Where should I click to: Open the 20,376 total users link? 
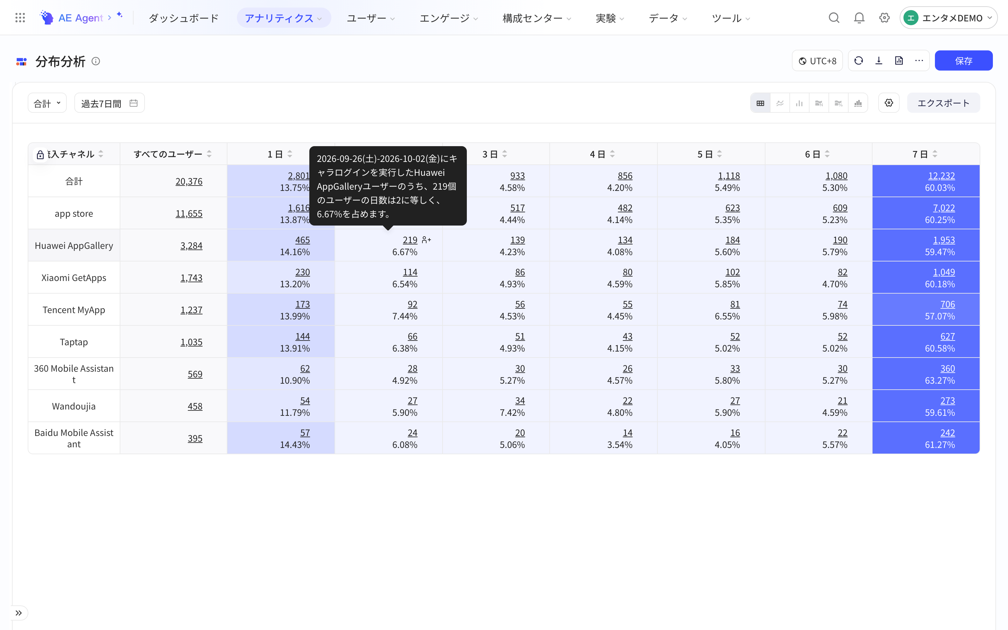tap(189, 181)
